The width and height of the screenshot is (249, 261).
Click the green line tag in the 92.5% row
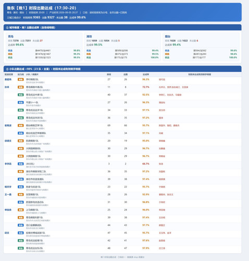click(21, 94)
